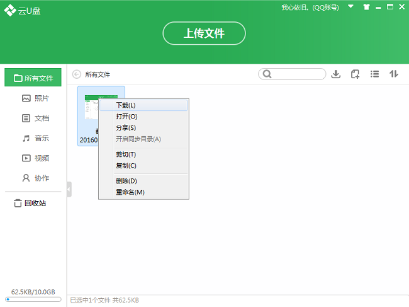Click the 上传文件 upload button
Screen dimensions: 409x307
pyautogui.click(x=204, y=33)
